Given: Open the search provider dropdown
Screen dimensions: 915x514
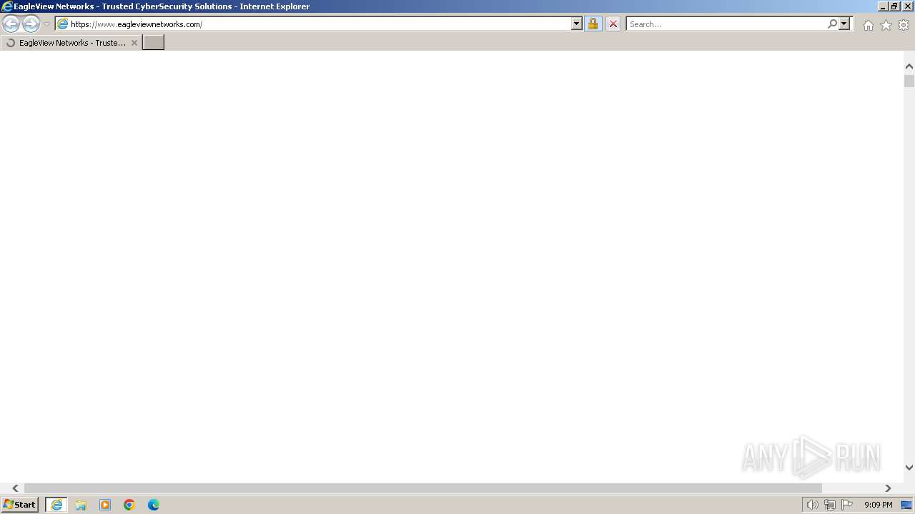Looking at the screenshot, I should click(x=844, y=24).
